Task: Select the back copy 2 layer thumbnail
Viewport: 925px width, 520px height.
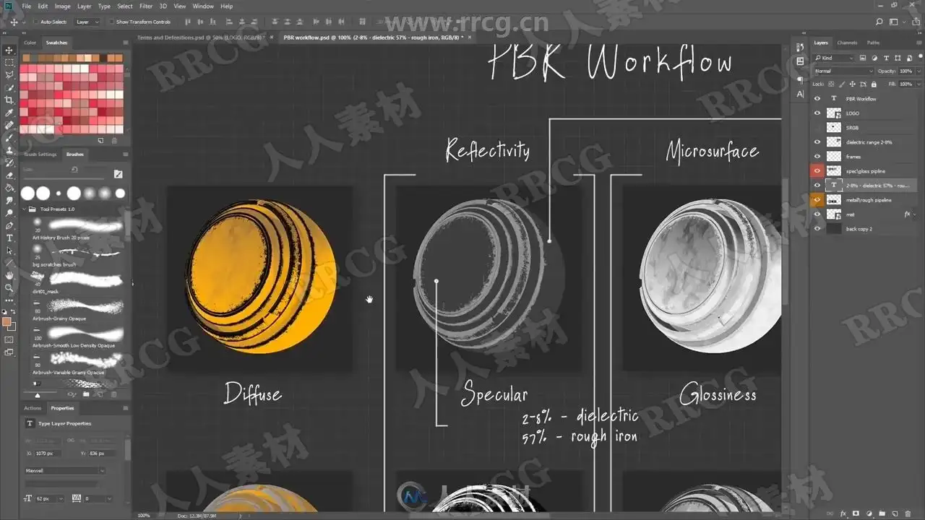Action: coord(834,229)
